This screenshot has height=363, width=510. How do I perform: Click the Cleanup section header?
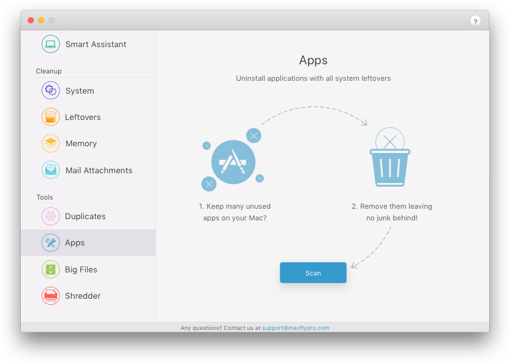click(48, 71)
